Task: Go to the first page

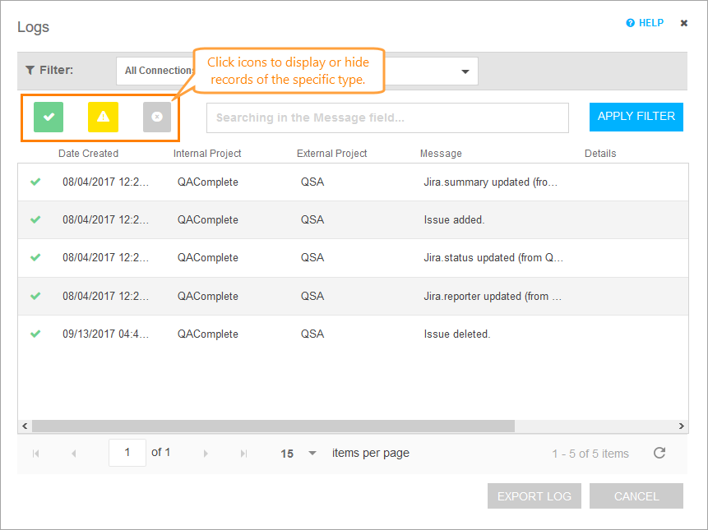Action: [35, 454]
